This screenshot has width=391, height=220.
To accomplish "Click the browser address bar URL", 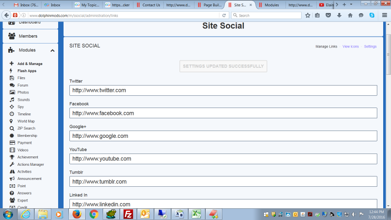I will pyautogui.click(x=74, y=16).
